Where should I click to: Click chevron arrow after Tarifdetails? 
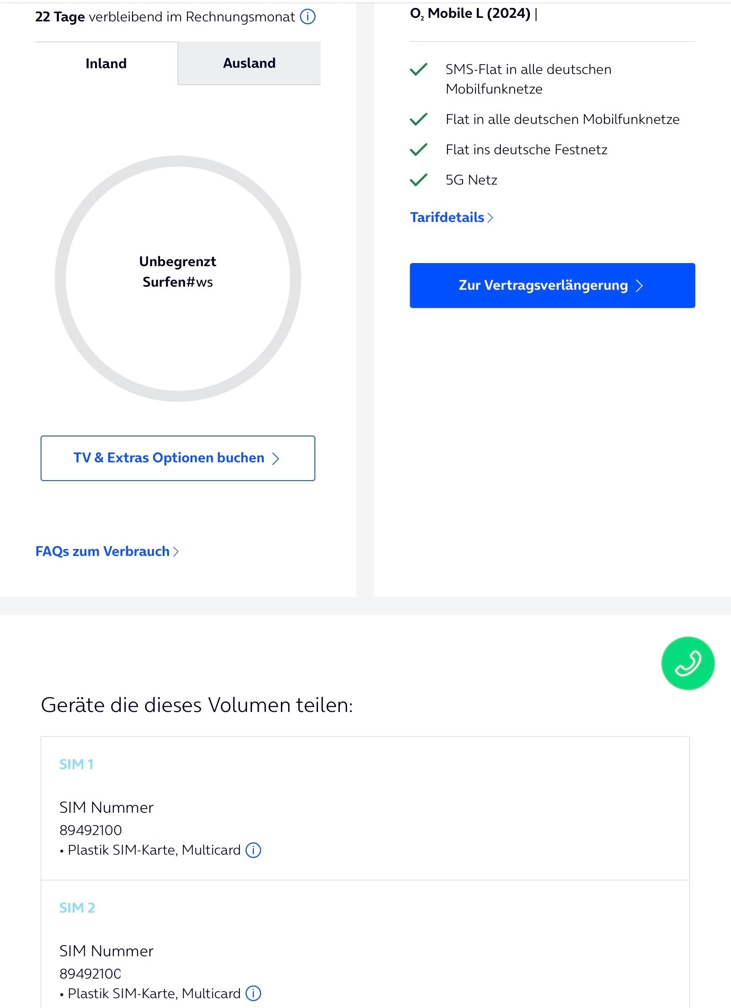click(490, 218)
